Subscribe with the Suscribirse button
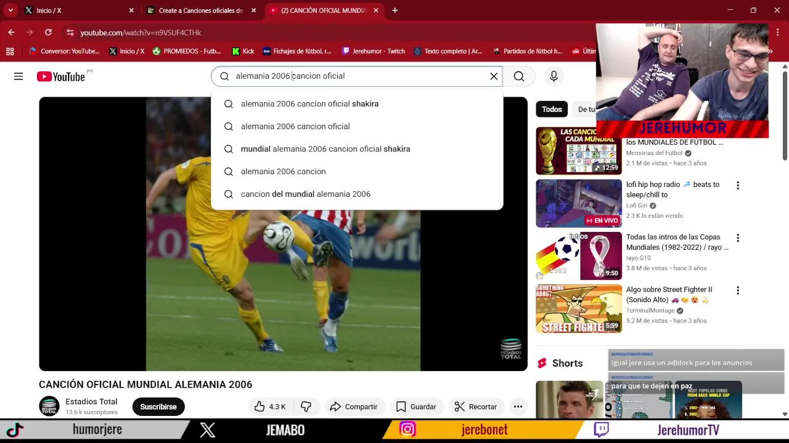The height and width of the screenshot is (443, 789). tap(158, 407)
